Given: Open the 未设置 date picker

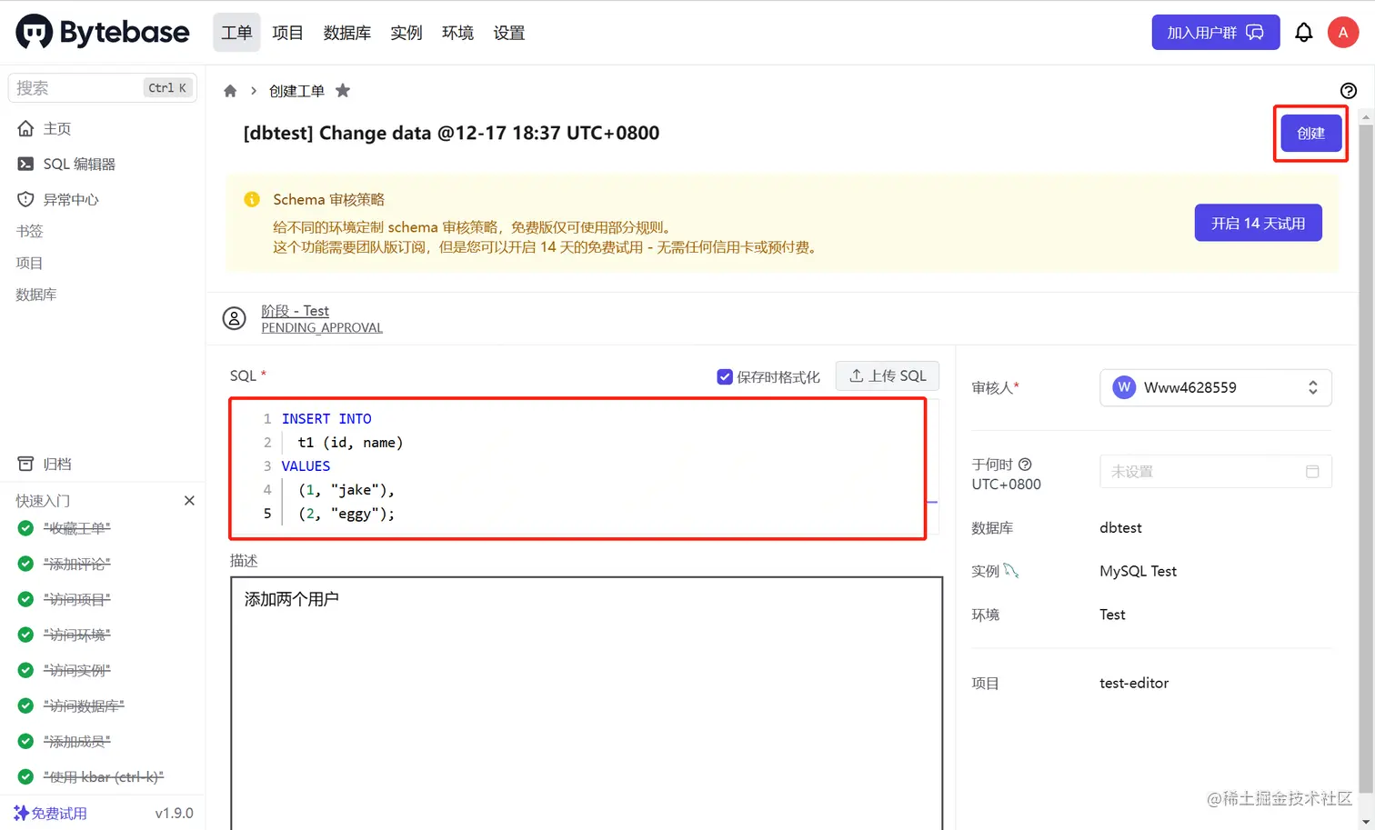Looking at the screenshot, I should point(1216,471).
